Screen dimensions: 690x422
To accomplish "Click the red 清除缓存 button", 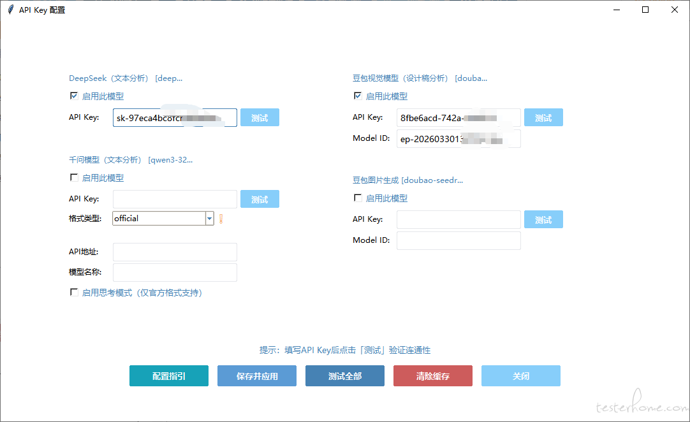I will [433, 376].
